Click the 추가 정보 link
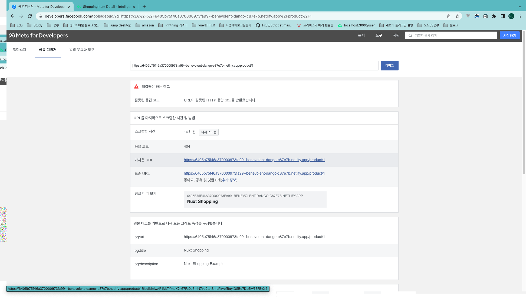This screenshot has height=299, width=526. click(229, 180)
